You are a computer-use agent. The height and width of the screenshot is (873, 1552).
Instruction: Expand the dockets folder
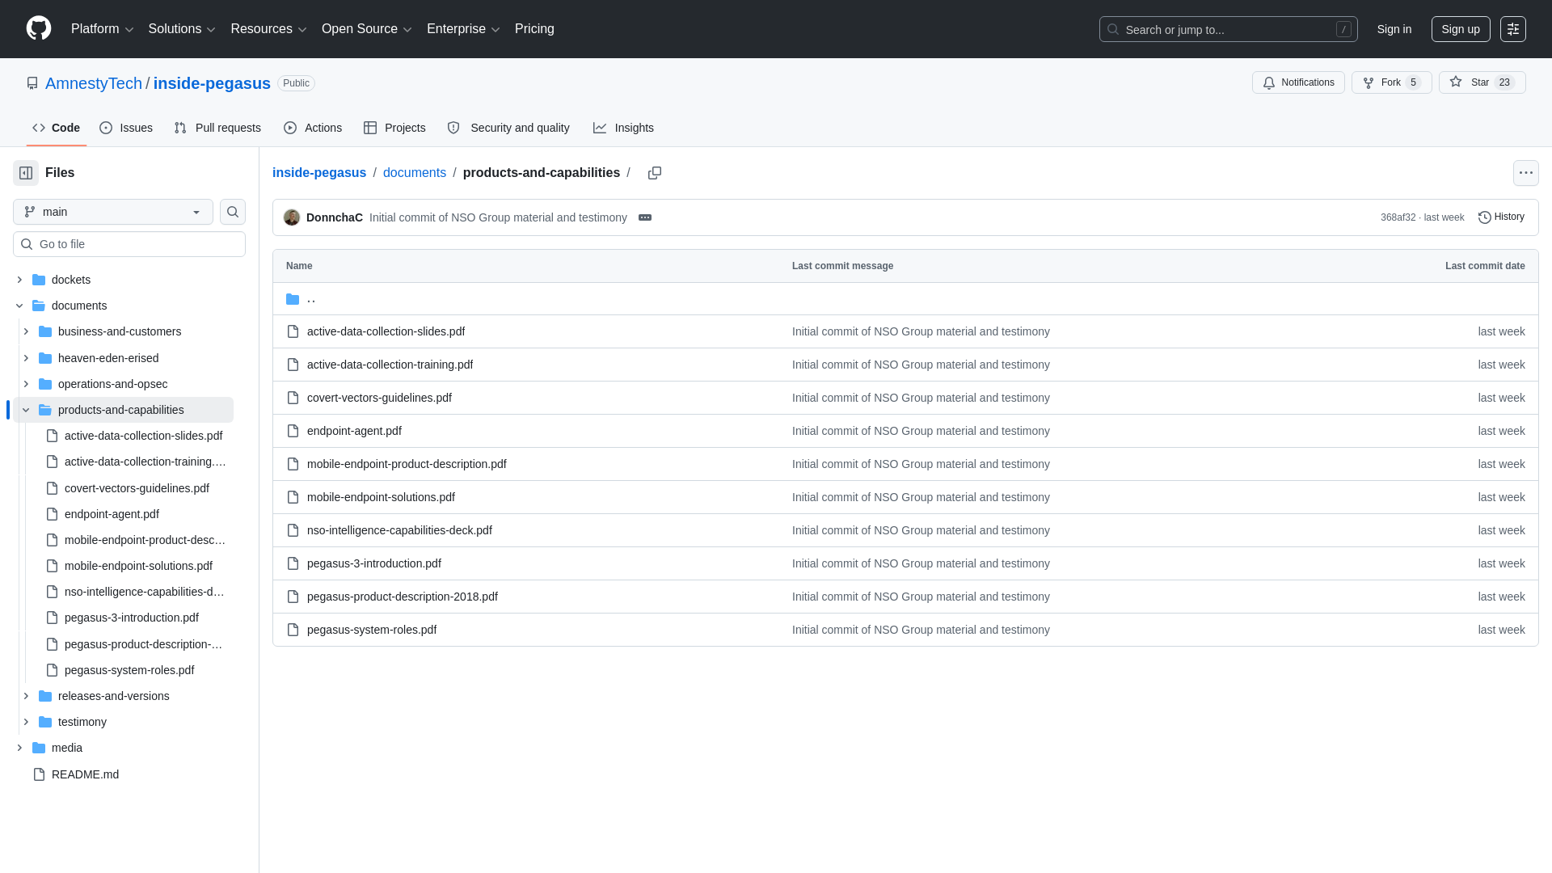click(19, 280)
